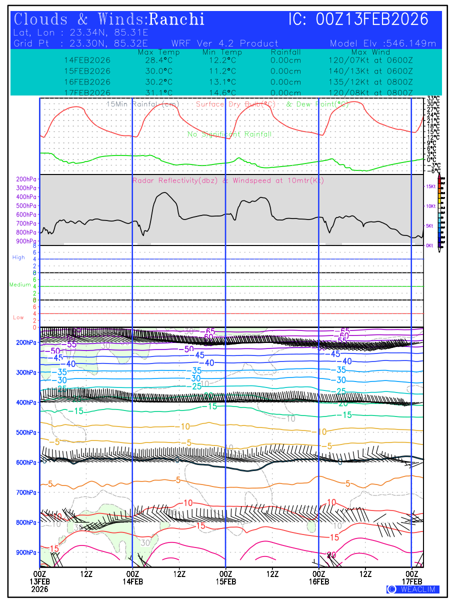Image resolution: width=450 pixels, height=600 pixels.
Task: Select the 15FEB2026 forecast row date
Action: 87,70
